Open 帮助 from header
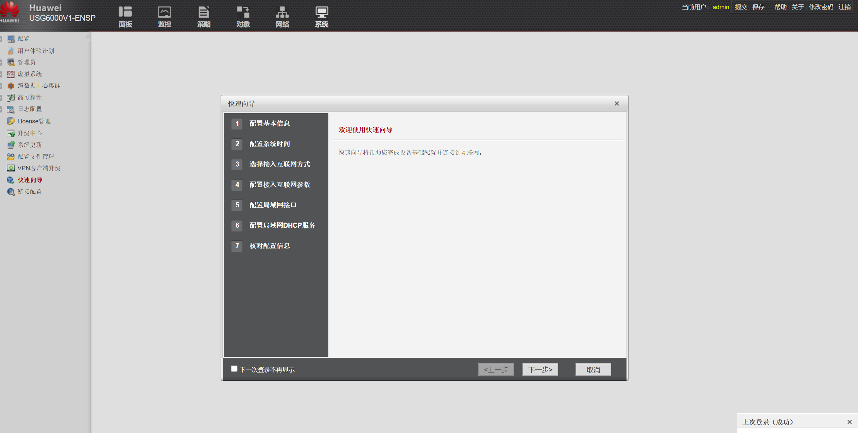The height and width of the screenshot is (433, 858). click(x=780, y=7)
